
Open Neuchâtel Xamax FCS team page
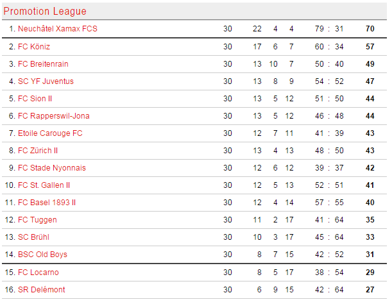[58, 29]
